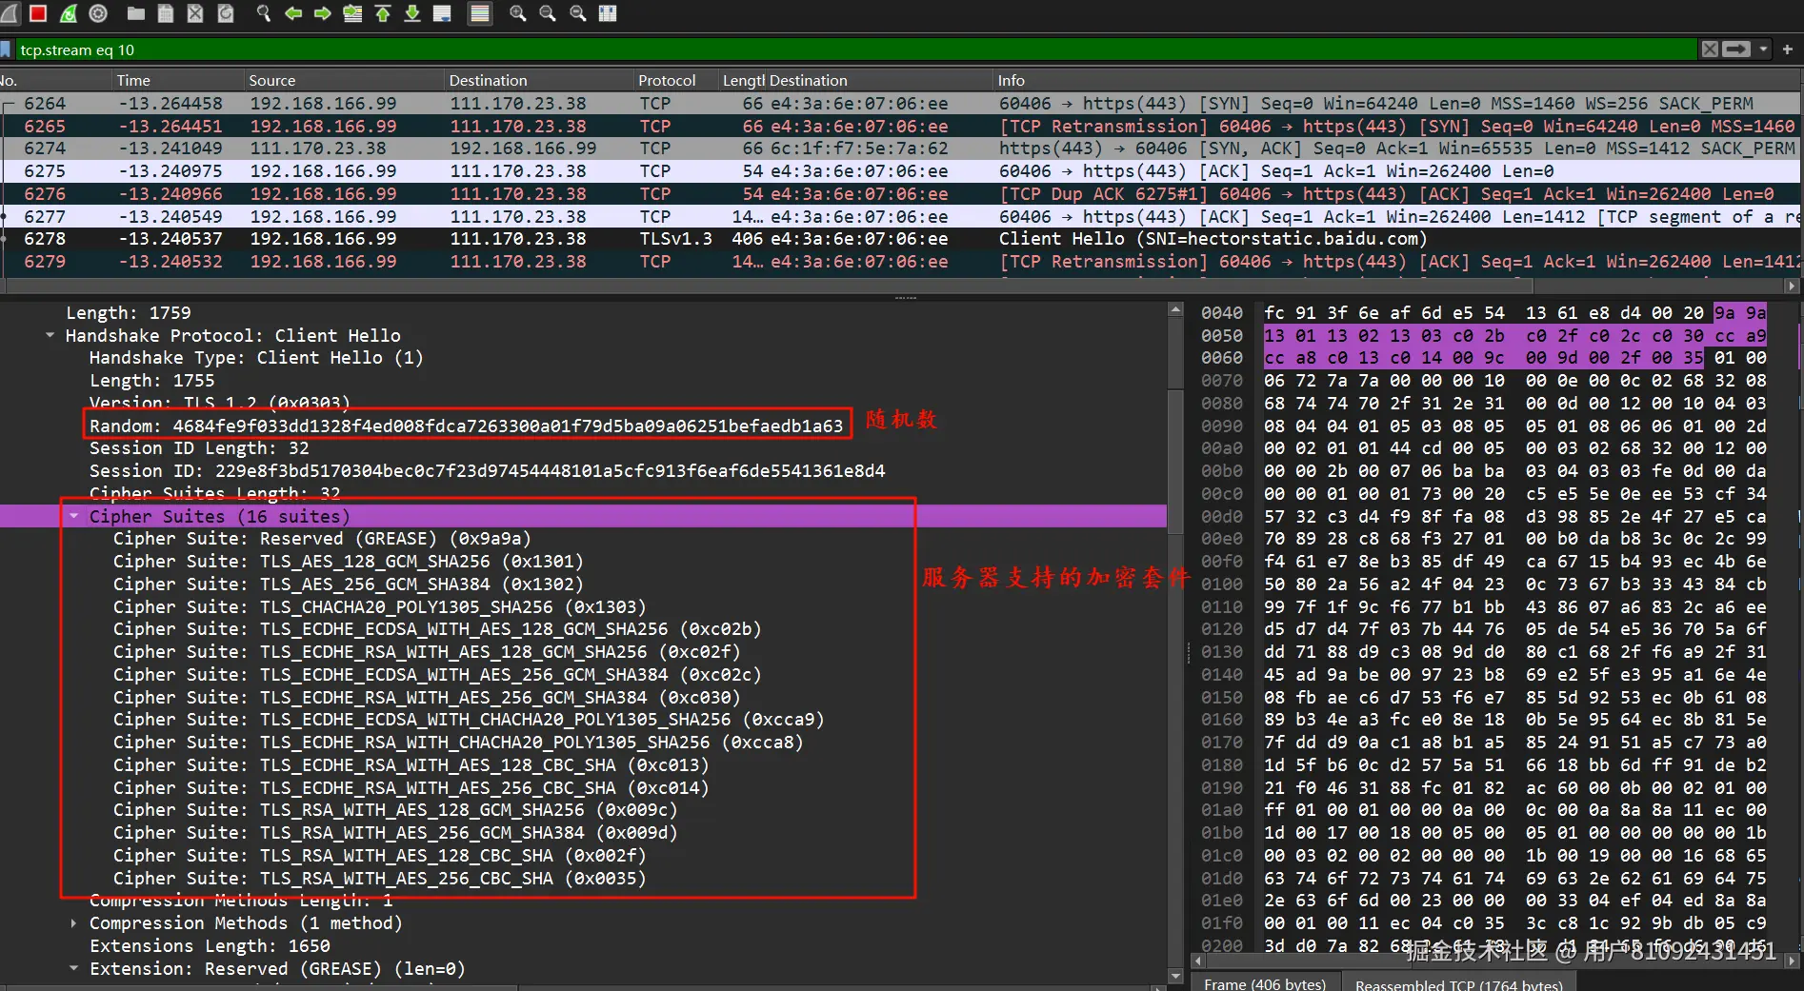Reset text zoom to normal size

click(578, 13)
